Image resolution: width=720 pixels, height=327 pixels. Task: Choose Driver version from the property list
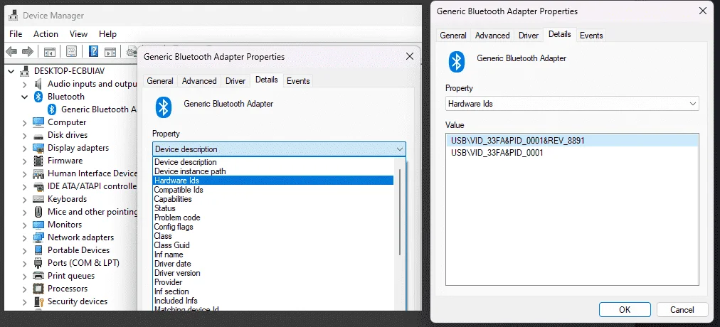tap(272, 273)
